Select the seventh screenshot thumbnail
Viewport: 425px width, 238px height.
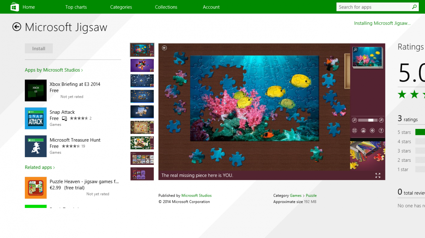tap(142, 143)
